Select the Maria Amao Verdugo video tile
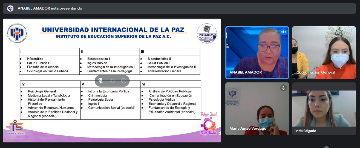 [x=257, y=109]
